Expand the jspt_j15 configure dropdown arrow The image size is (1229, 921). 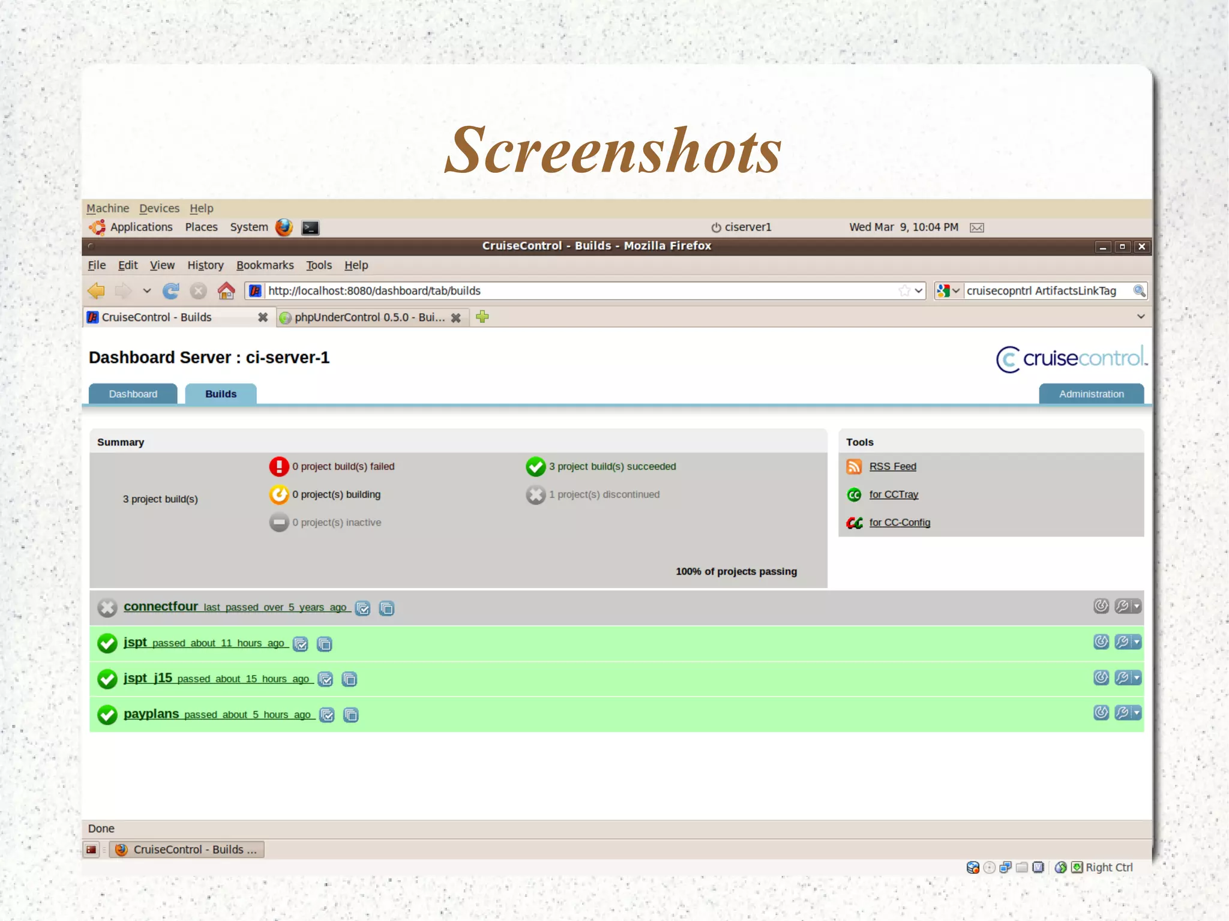[x=1137, y=677]
